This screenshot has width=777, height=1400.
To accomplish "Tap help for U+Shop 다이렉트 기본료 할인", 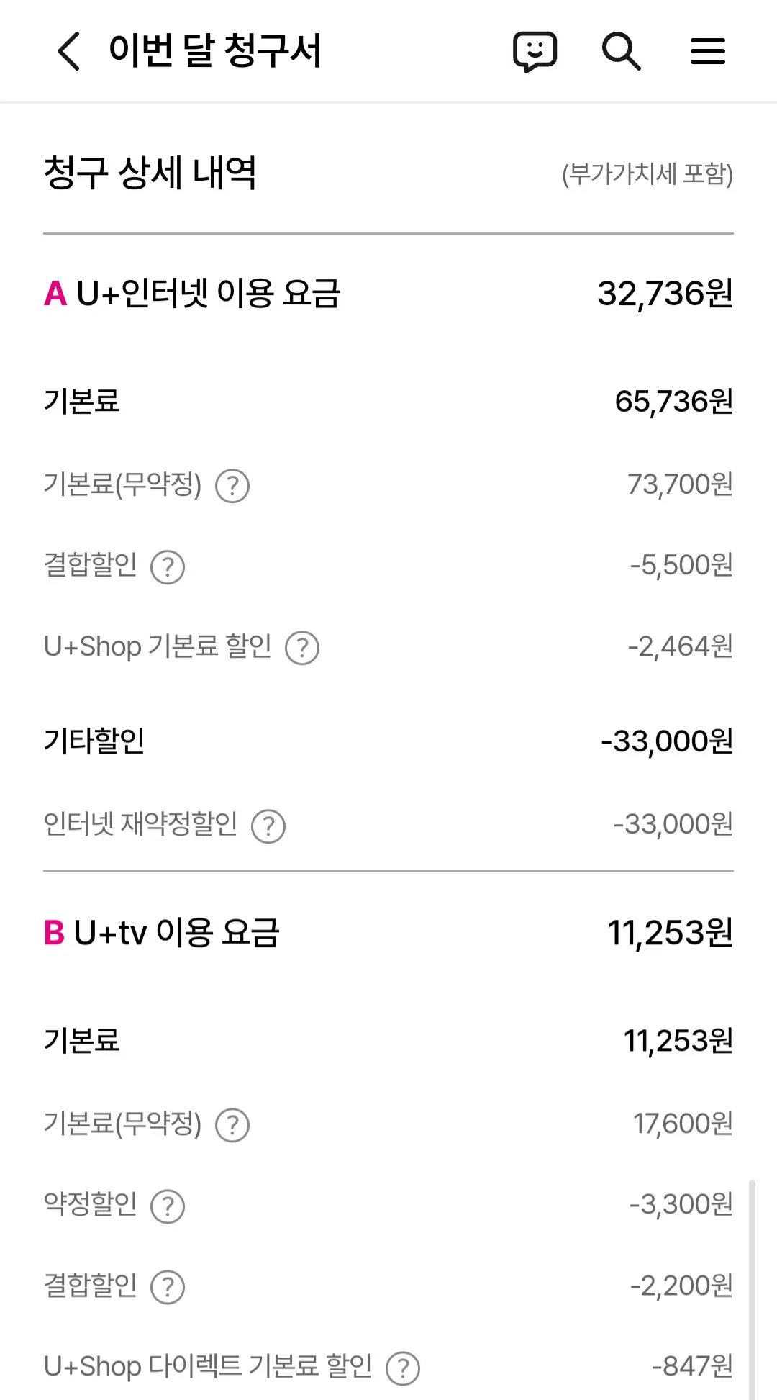I will tap(403, 1368).
